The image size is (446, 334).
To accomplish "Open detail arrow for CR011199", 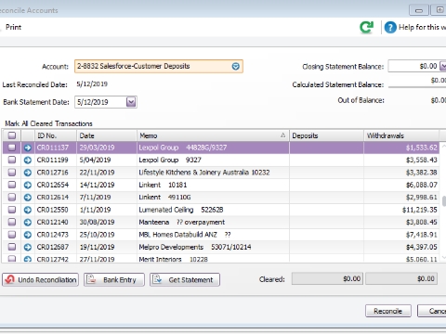I will point(28,161).
